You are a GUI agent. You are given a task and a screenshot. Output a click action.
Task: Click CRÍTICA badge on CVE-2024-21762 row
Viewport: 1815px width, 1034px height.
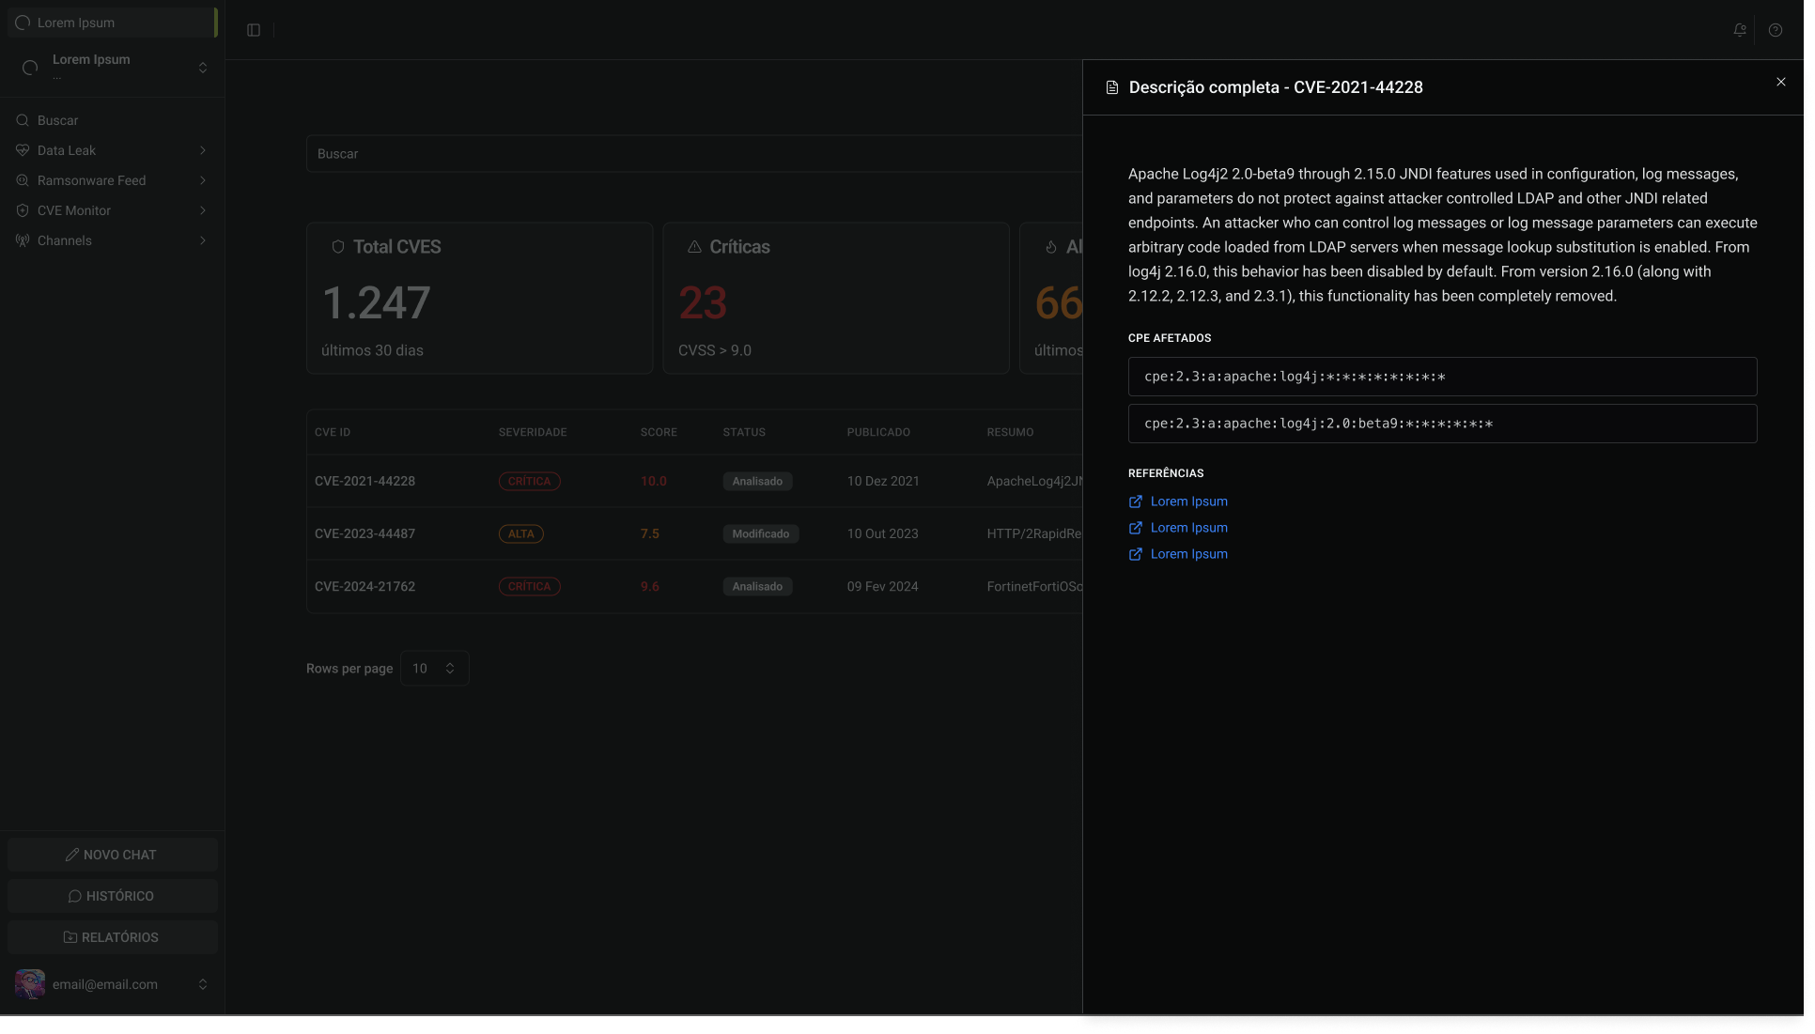point(530,586)
